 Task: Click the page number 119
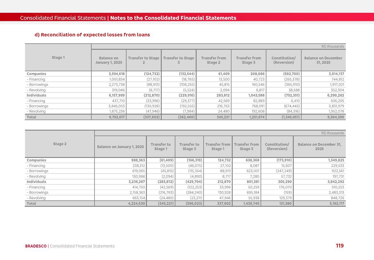click(x=339, y=246)
